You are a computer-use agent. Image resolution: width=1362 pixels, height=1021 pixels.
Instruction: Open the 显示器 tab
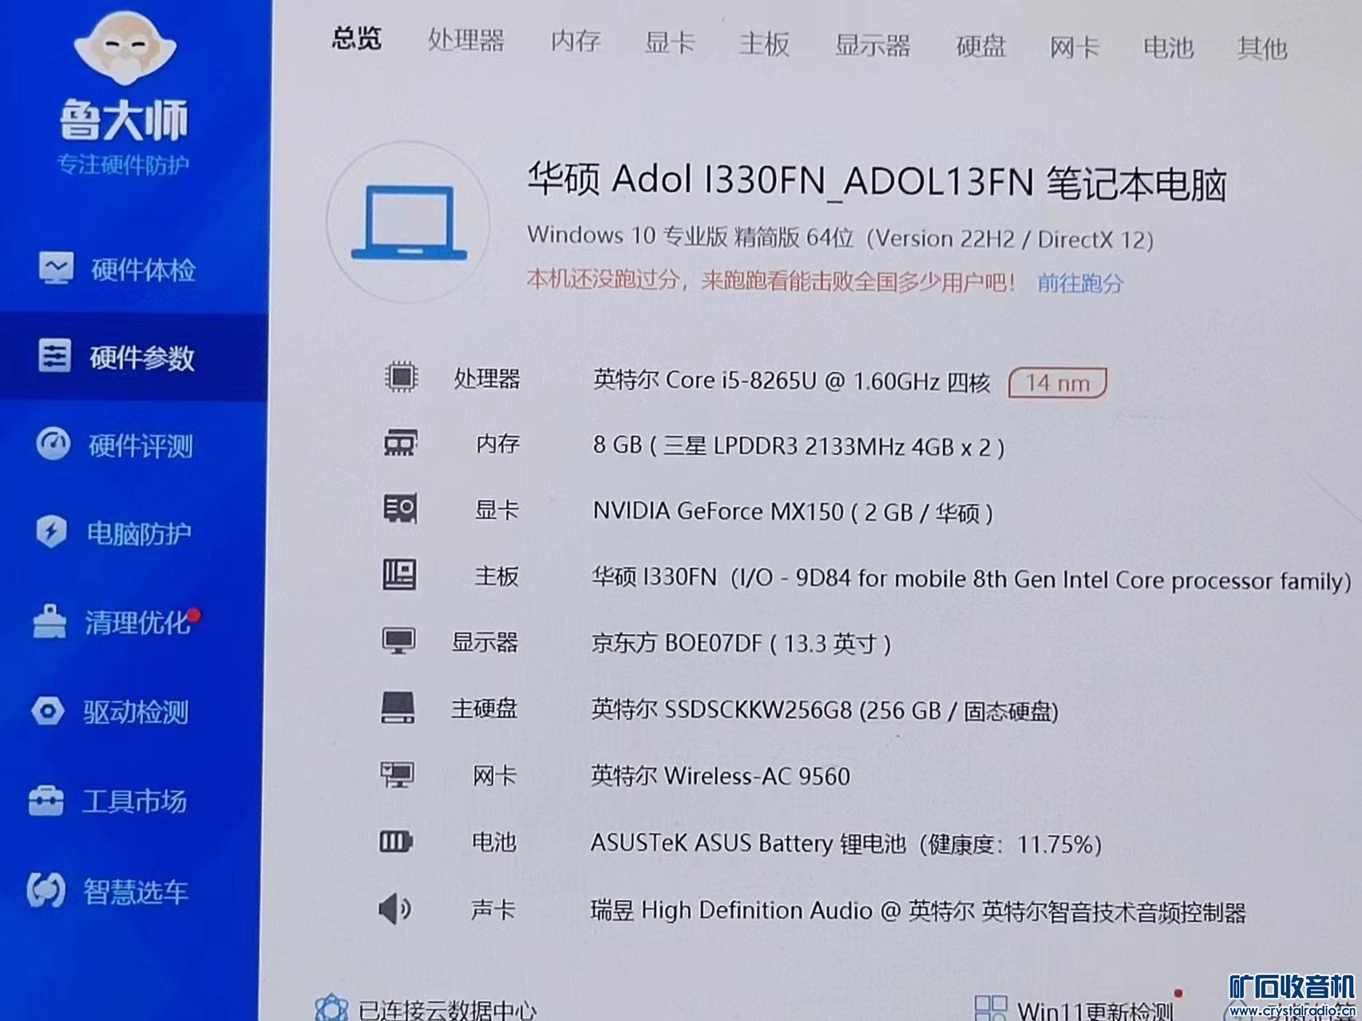point(873,45)
